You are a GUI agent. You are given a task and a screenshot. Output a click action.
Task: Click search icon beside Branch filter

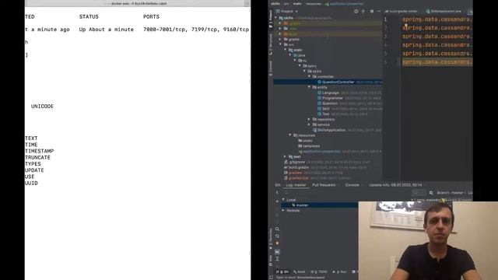[x=431, y=193]
